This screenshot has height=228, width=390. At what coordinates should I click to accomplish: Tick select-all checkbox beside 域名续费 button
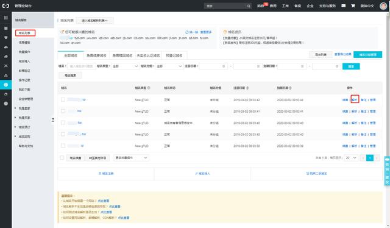pyautogui.click(x=62, y=157)
